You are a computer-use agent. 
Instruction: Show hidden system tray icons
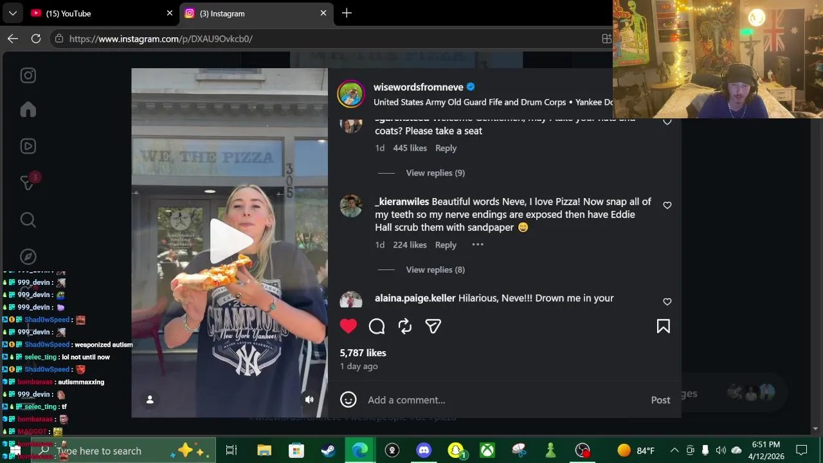coord(674,451)
